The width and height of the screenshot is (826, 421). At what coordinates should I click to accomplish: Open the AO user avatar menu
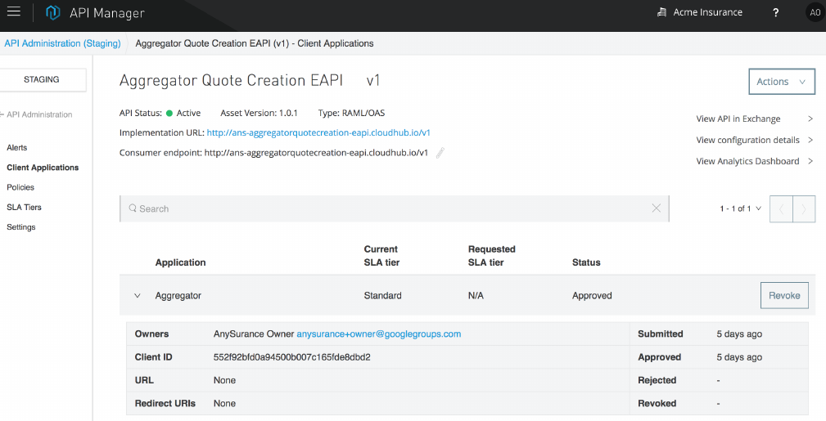point(814,13)
